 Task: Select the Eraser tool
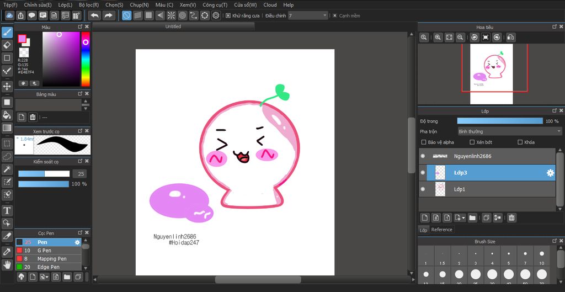coord(7,45)
